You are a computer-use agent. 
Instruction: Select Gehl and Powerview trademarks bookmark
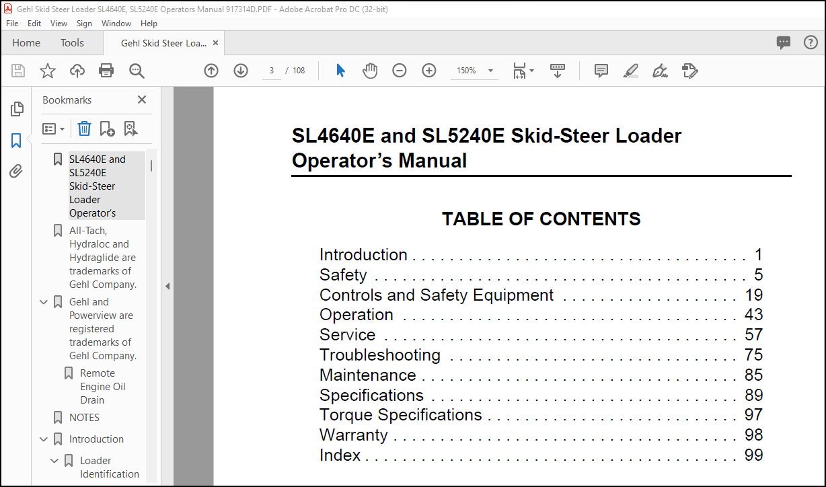tap(103, 329)
